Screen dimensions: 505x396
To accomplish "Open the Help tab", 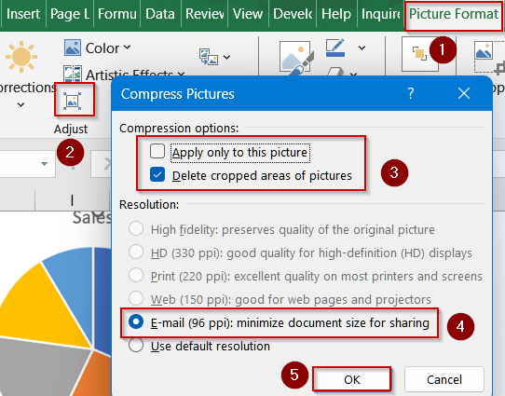I will click(x=336, y=14).
